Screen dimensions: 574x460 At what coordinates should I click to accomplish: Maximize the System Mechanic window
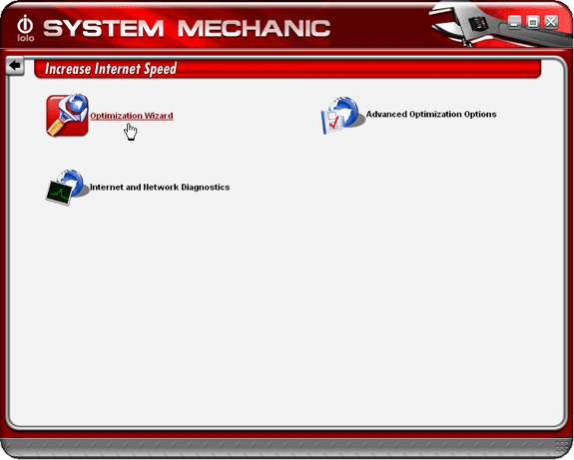click(533, 22)
